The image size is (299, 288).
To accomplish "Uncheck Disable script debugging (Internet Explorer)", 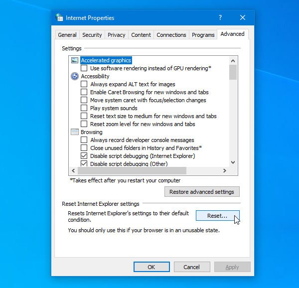I will 84,156.
